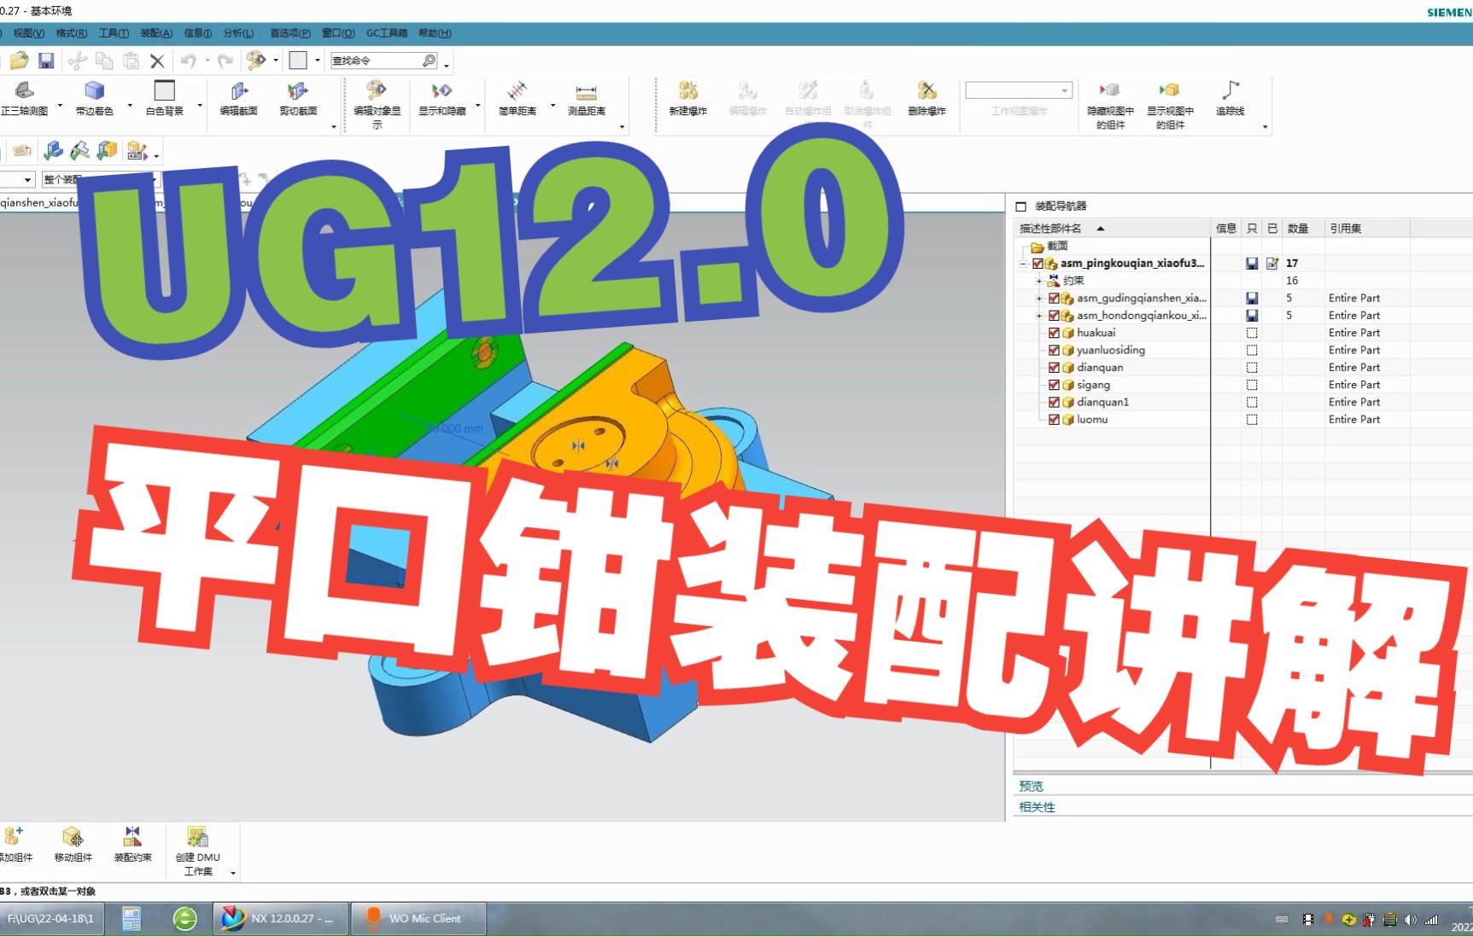The height and width of the screenshot is (936, 1473).
Task: Open the 工具 Tools menu
Action: point(114,33)
